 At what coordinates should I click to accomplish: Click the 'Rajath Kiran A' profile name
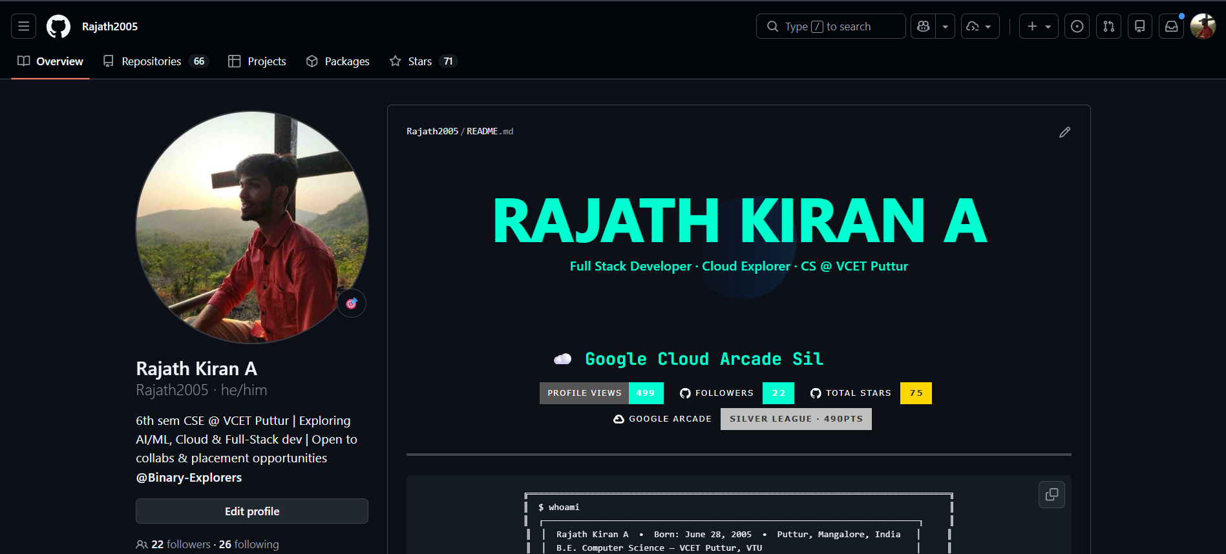pyautogui.click(x=196, y=369)
